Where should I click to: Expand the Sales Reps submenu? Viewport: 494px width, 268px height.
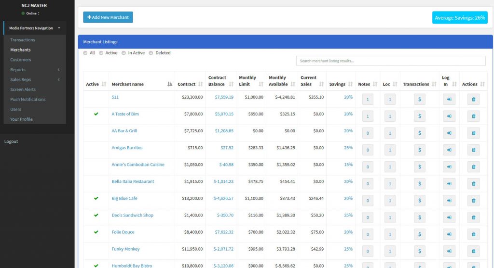[35, 79]
